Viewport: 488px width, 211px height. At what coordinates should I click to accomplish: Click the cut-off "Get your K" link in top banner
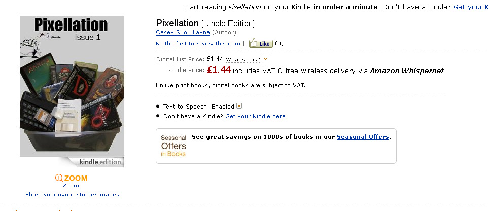470,7
